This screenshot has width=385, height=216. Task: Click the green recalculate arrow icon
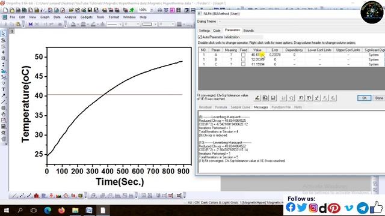coord(132,10)
